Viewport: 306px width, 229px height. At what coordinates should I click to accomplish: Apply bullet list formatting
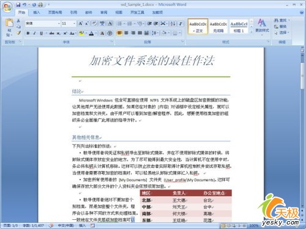pos(119,24)
